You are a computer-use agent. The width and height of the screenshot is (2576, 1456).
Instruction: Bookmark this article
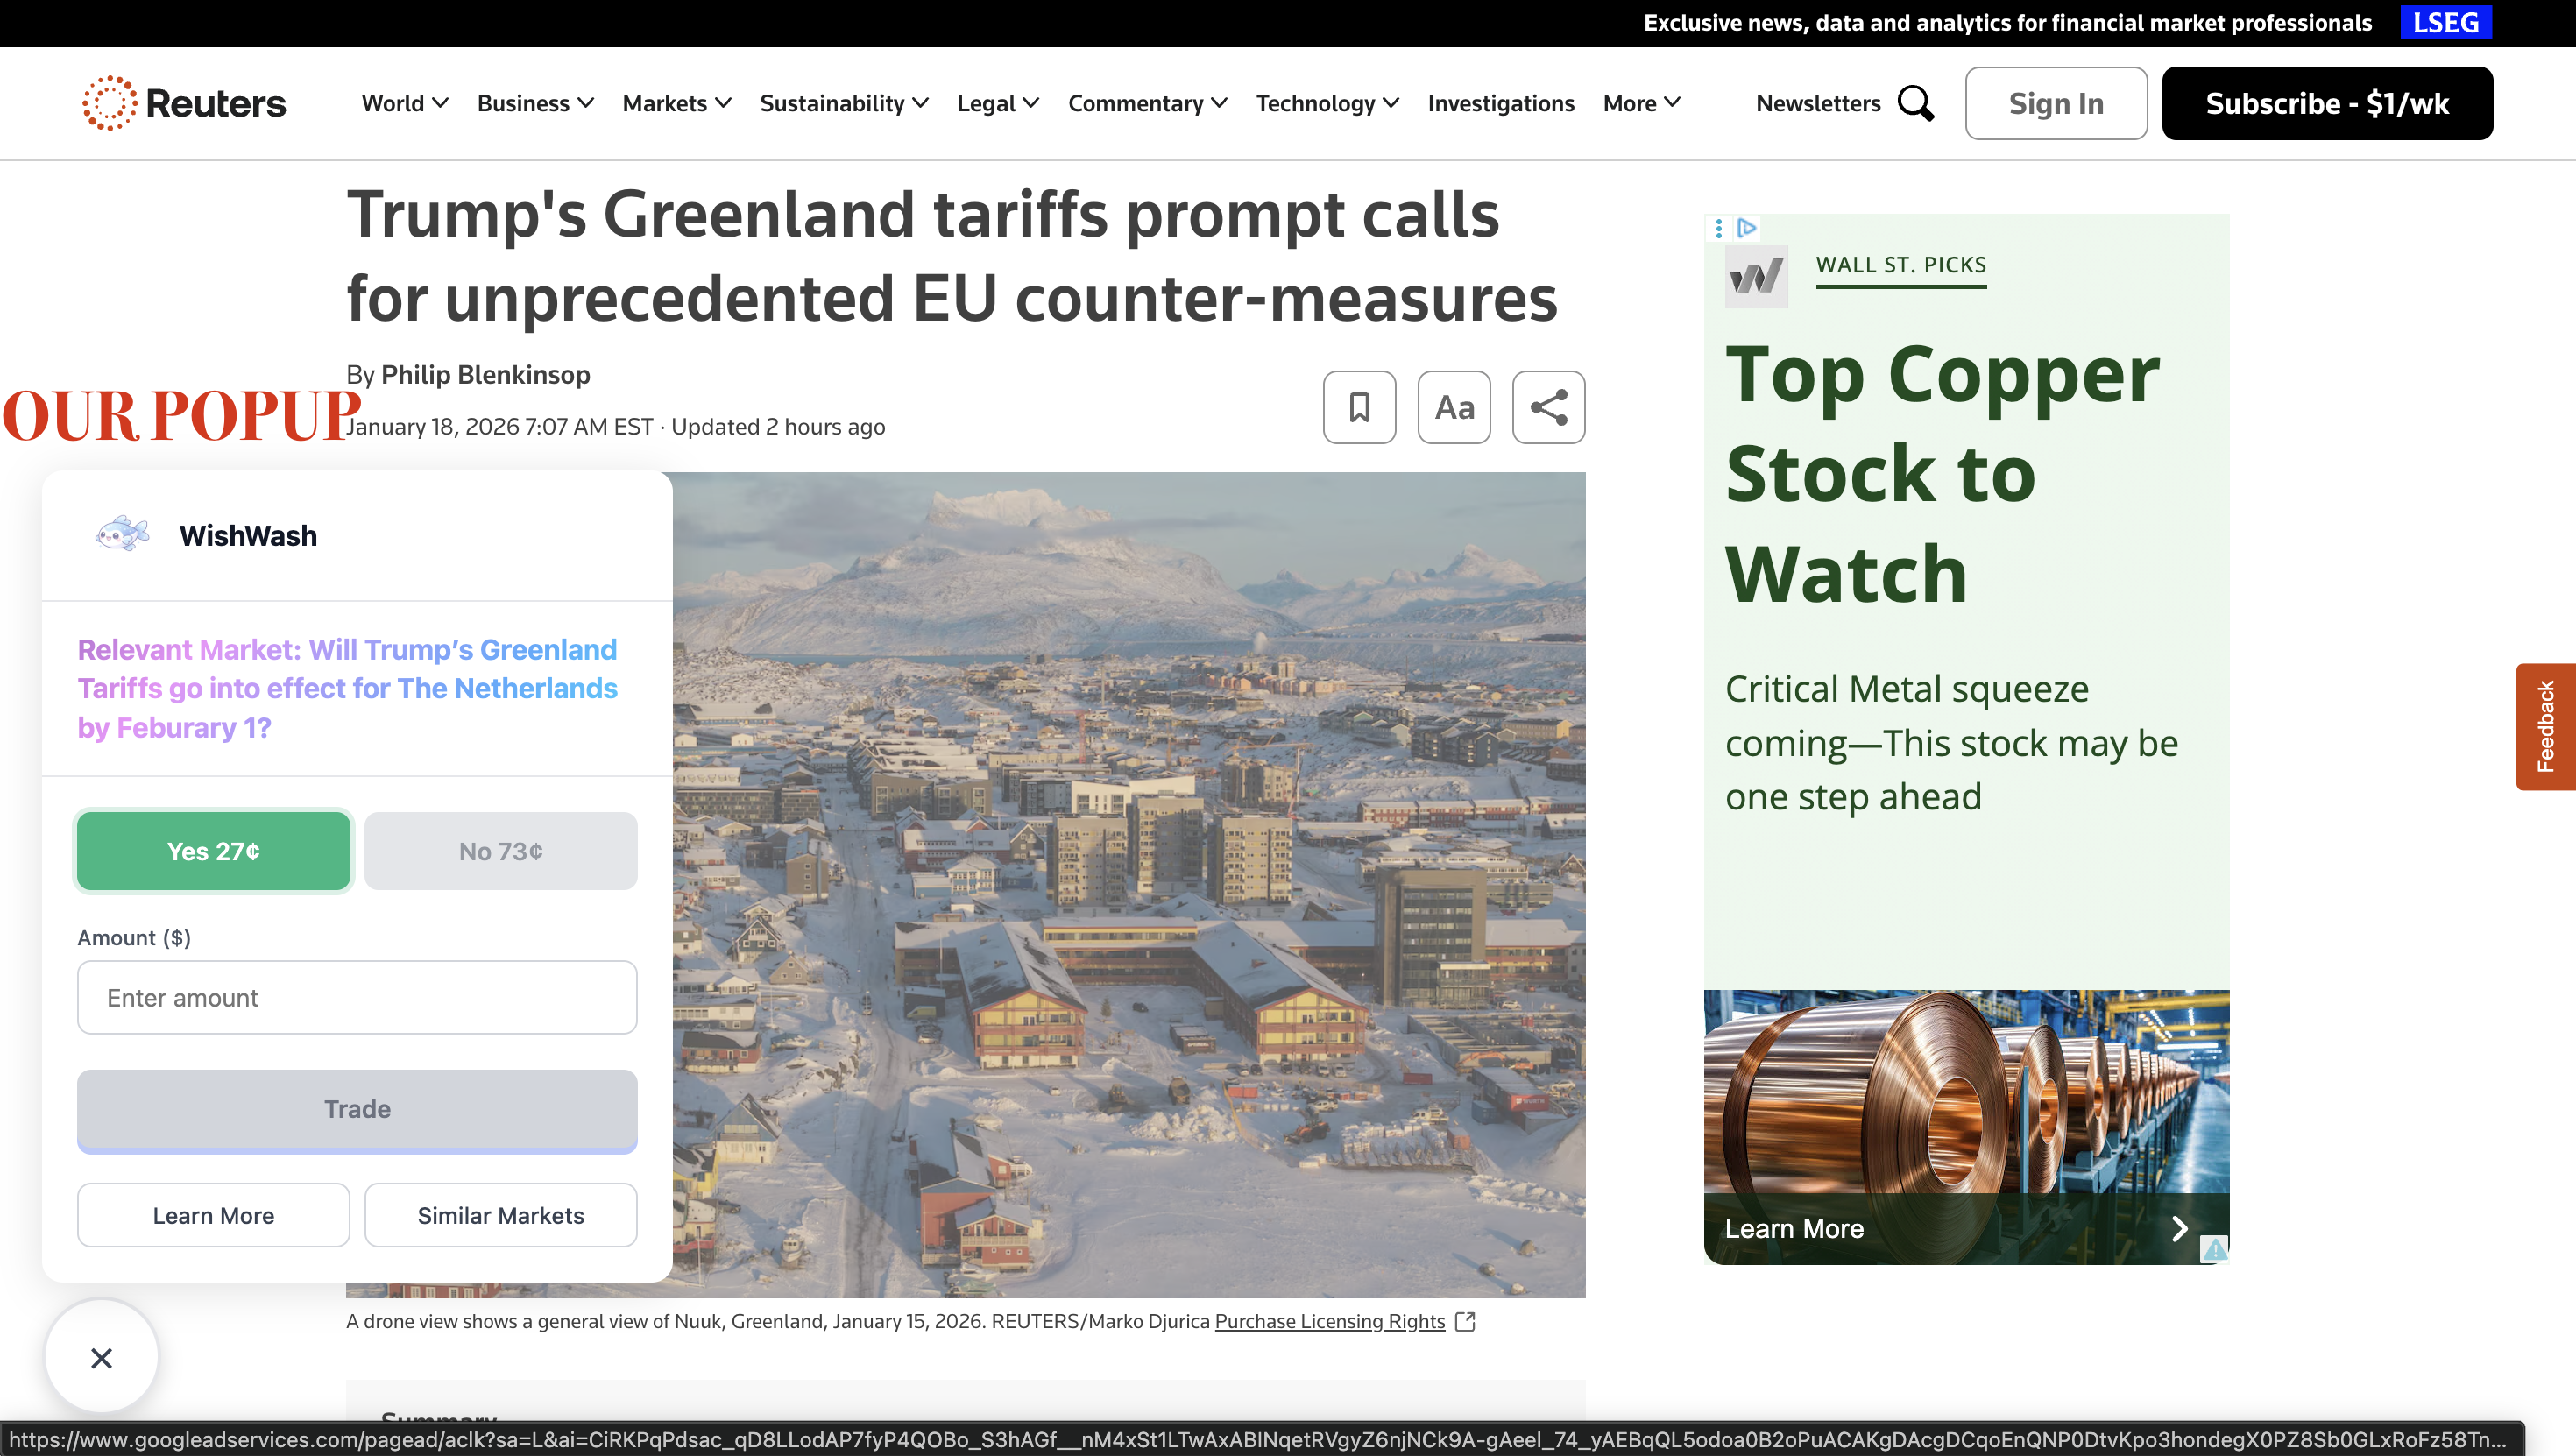[1359, 407]
